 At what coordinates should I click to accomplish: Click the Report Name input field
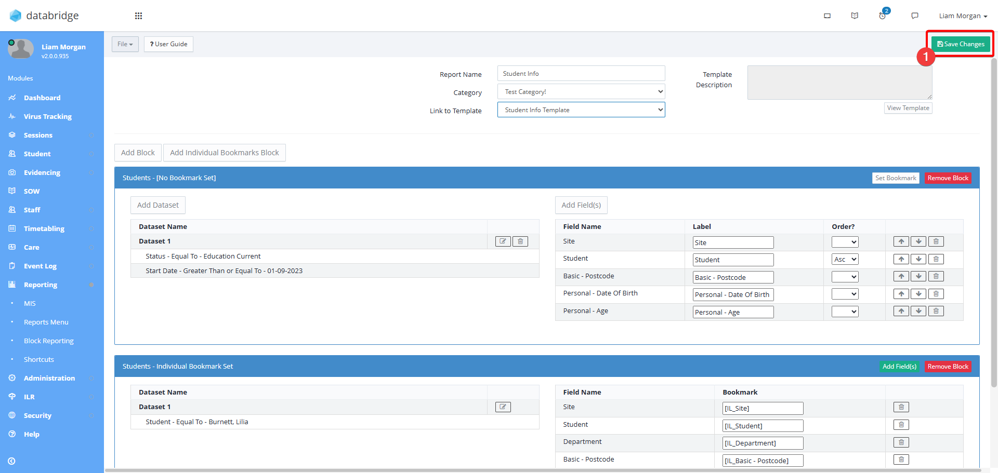tap(581, 73)
